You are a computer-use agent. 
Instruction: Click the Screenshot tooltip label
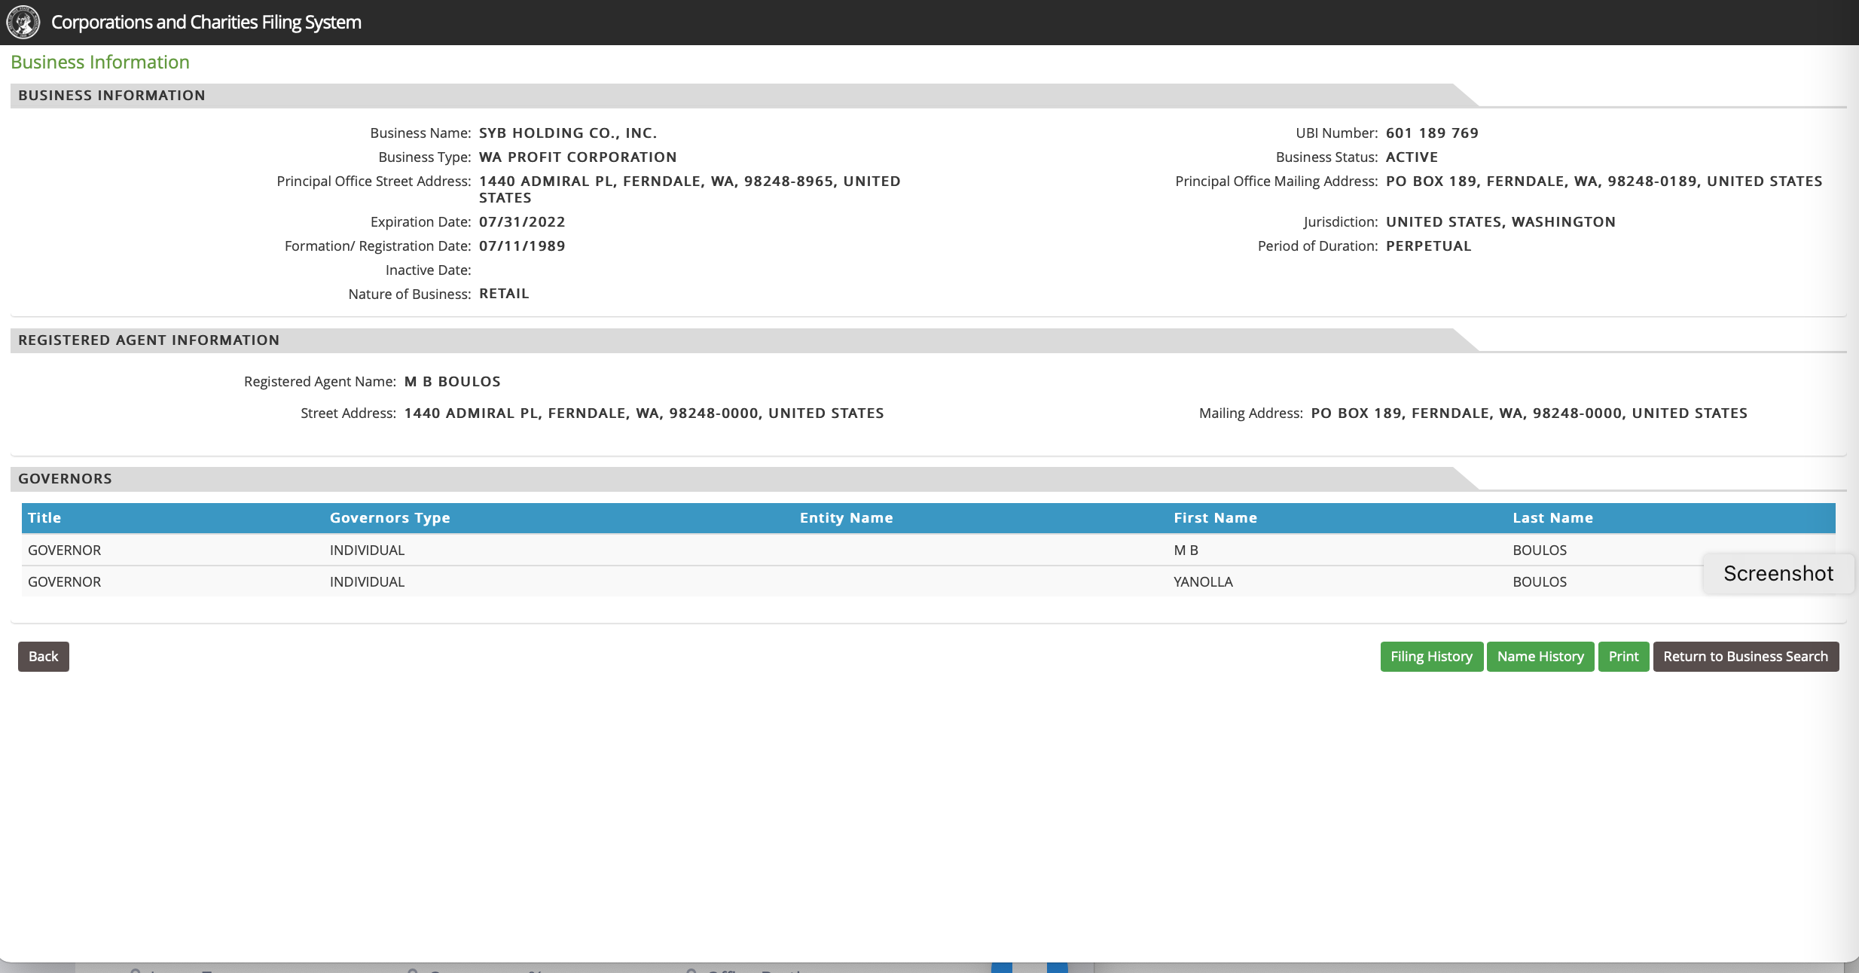1778,574
